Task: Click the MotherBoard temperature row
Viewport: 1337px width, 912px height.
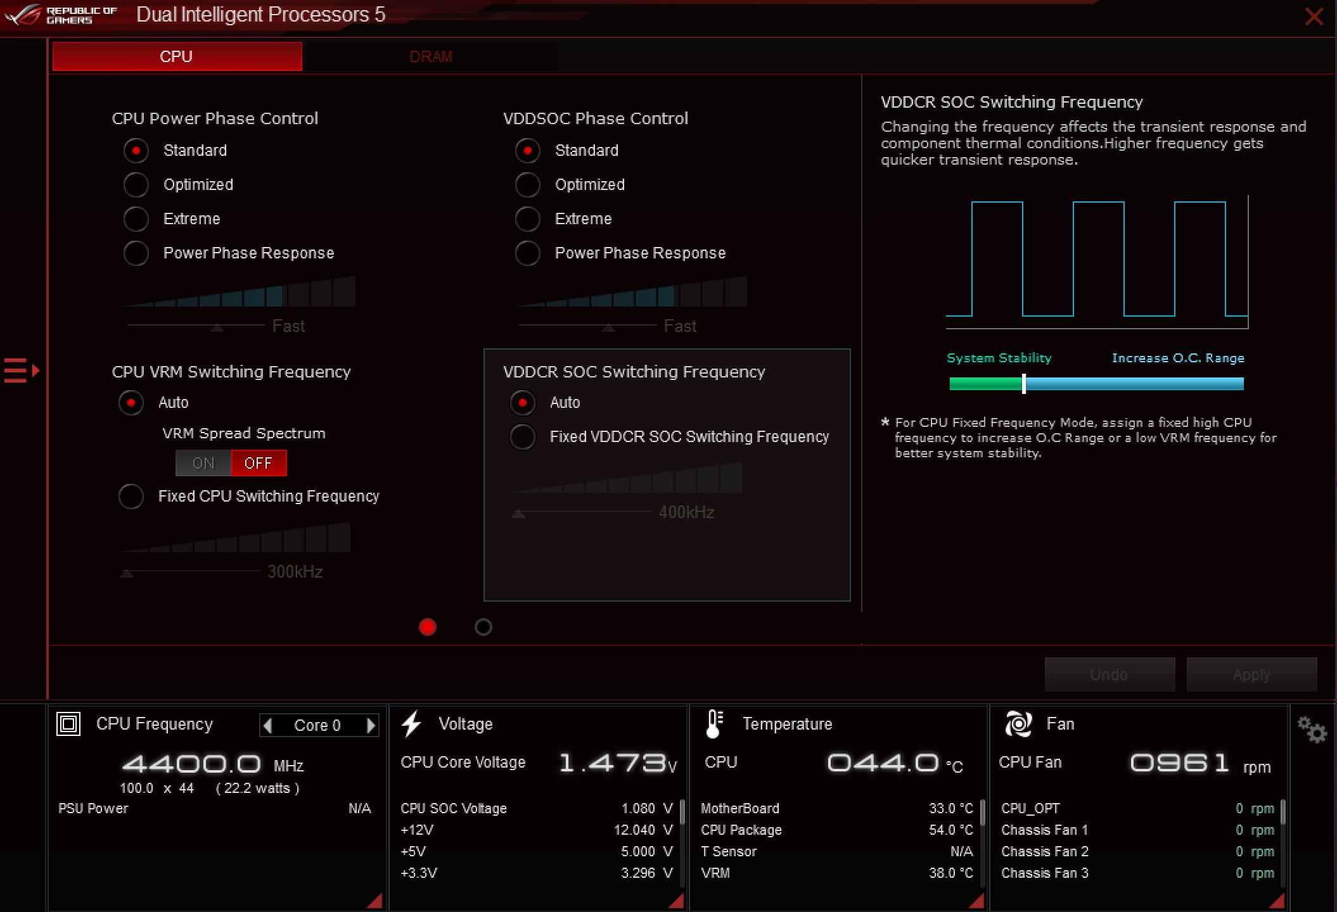Action: (x=837, y=809)
